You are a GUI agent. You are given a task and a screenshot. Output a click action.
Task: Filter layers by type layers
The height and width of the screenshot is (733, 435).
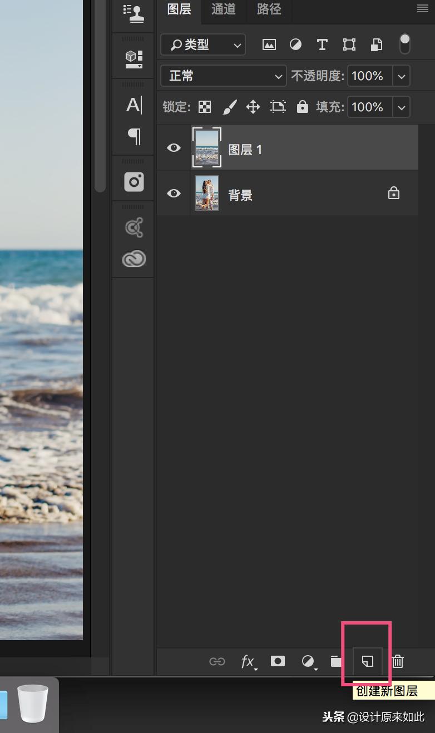(x=322, y=45)
